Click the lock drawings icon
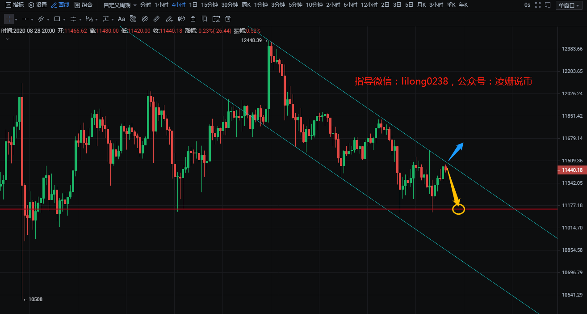Screen dimensions: 587x314 click(193, 19)
